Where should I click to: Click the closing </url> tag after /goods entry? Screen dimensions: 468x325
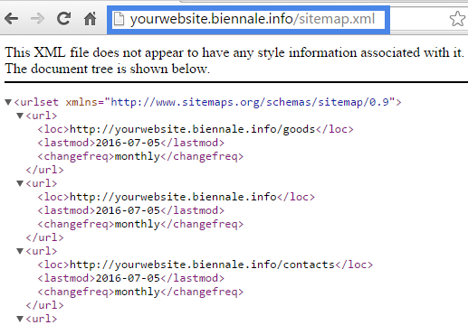tap(44, 170)
